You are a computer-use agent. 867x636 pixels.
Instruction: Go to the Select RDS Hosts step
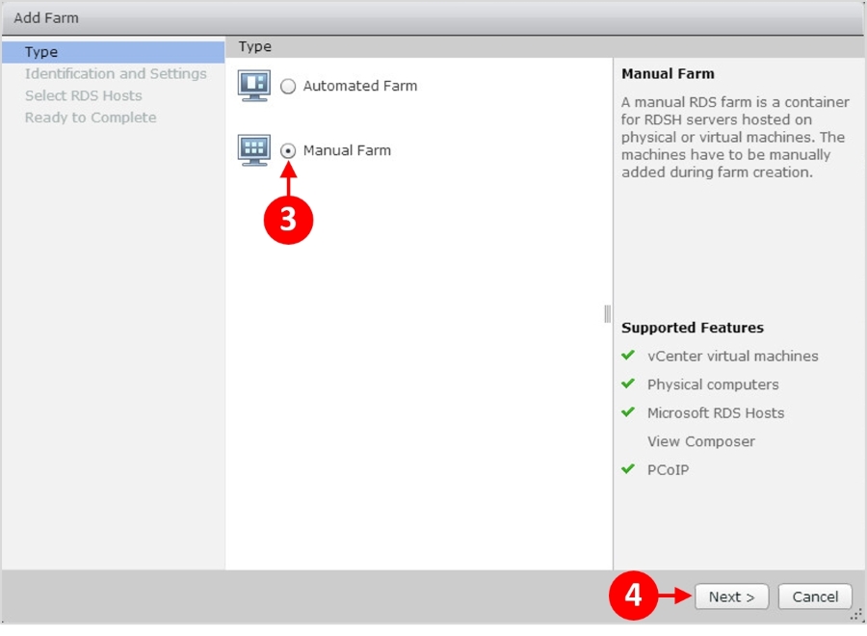pos(84,95)
